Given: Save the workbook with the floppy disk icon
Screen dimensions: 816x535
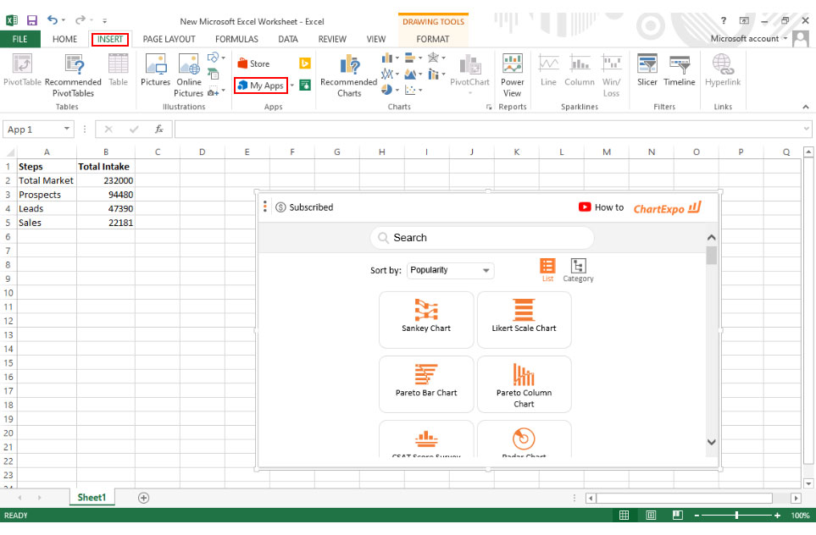Looking at the screenshot, I should [x=32, y=20].
